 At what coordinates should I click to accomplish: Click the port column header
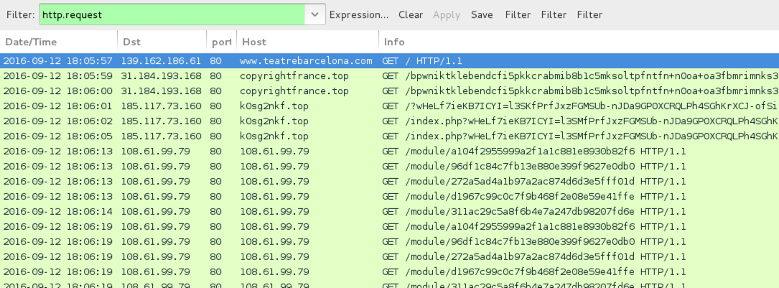click(219, 42)
